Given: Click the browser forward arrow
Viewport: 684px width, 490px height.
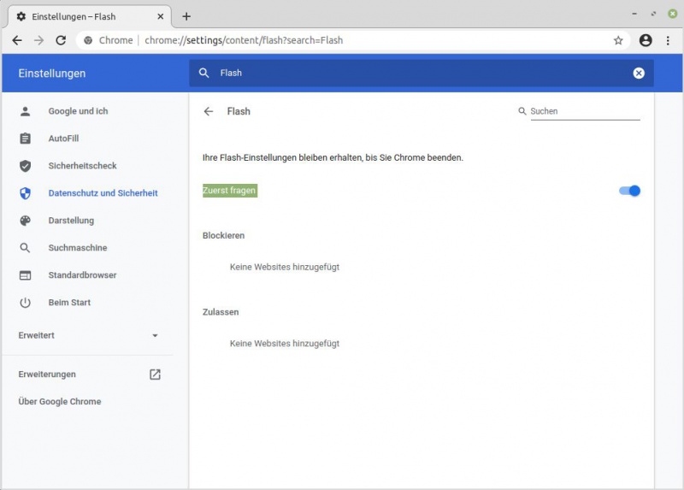Looking at the screenshot, I should coord(38,40).
